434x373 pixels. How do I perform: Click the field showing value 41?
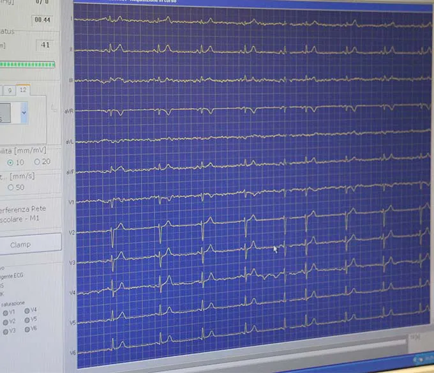pyautogui.click(x=44, y=45)
